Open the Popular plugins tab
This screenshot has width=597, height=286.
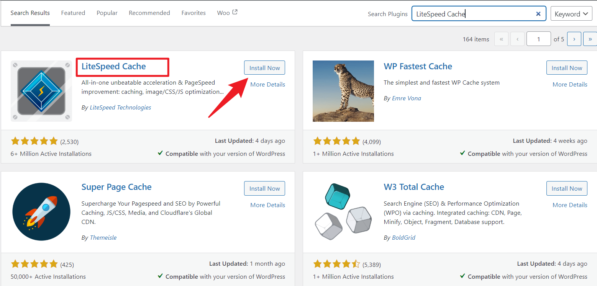point(107,13)
